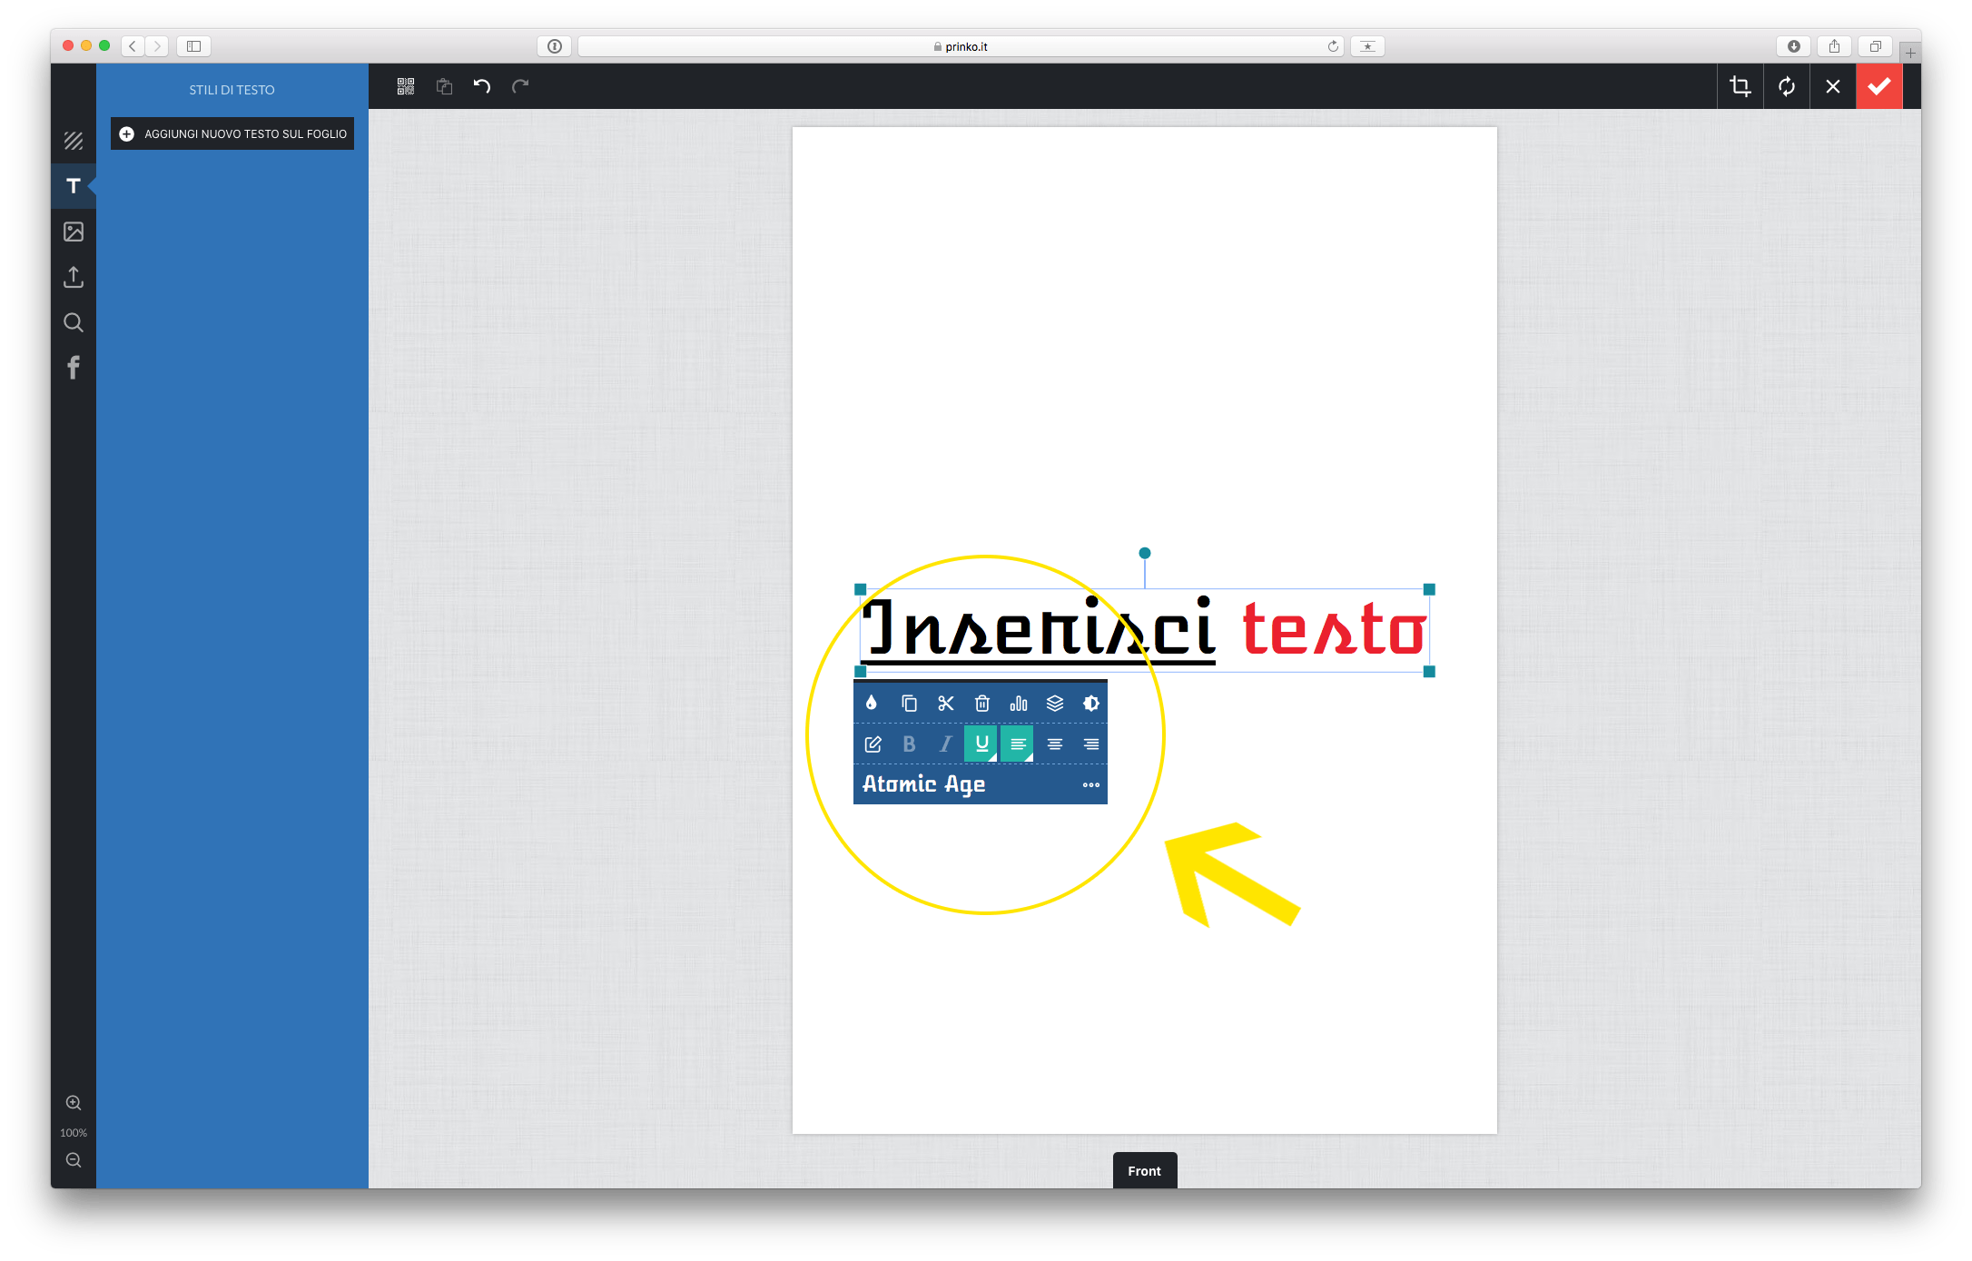Redo the last action
This screenshot has width=1972, height=1261.
[x=520, y=86]
